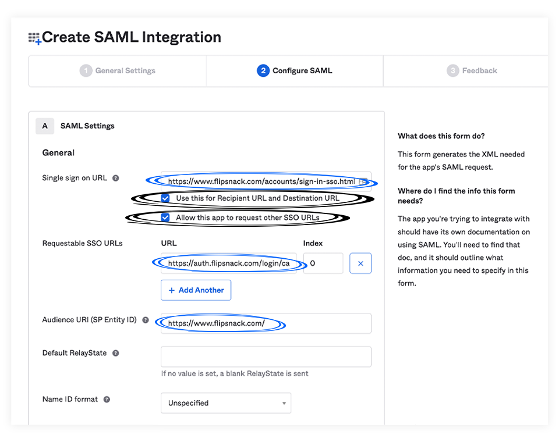
Task: Click the app grid icon beside Create SAML Integration
Action: click(x=34, y=38)
